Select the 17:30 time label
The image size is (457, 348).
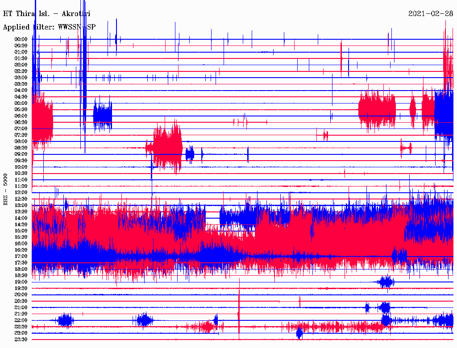tap(21, 263)
